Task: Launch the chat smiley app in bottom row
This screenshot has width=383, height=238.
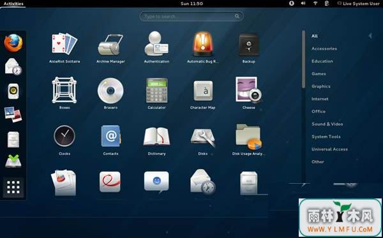Action: click(x=156, y=182)
